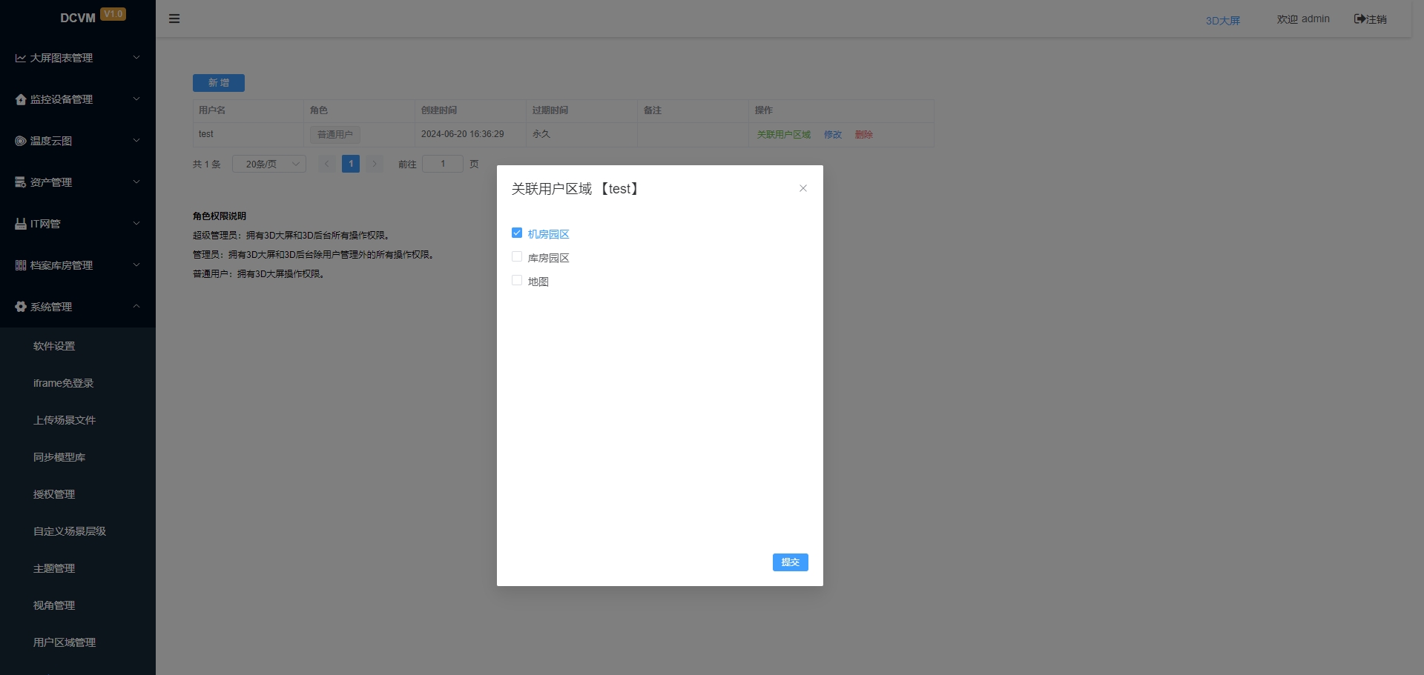This screenshot has height=675, width=1424.
Task: Expand the 监控设备管理 menu chevron
Action: (x=136, y=99)
